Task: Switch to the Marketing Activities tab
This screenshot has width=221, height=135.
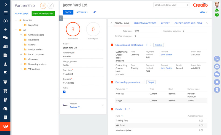Action: 145,23
